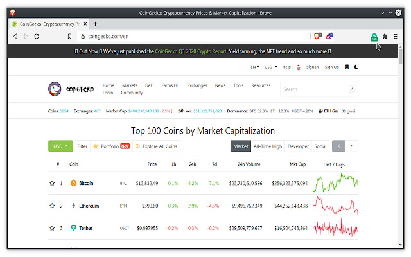Favorite Tether with its star
This screenshot has height=257, width=411.
pyautogui.click(x=52, y=228)
